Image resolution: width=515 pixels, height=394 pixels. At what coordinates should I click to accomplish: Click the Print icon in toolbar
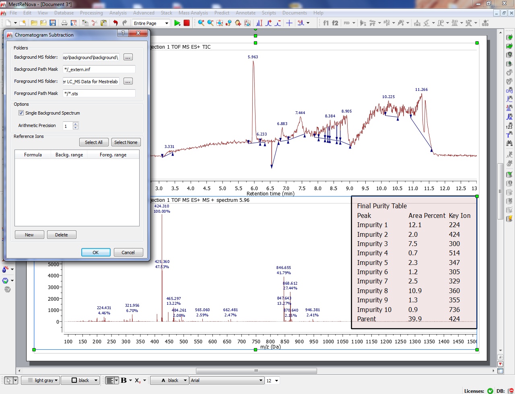click(64, 23)
